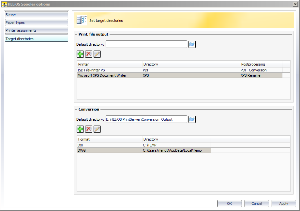Click the Conversion default directory field
Screen dimensions: 300x211
pos(146,119)
